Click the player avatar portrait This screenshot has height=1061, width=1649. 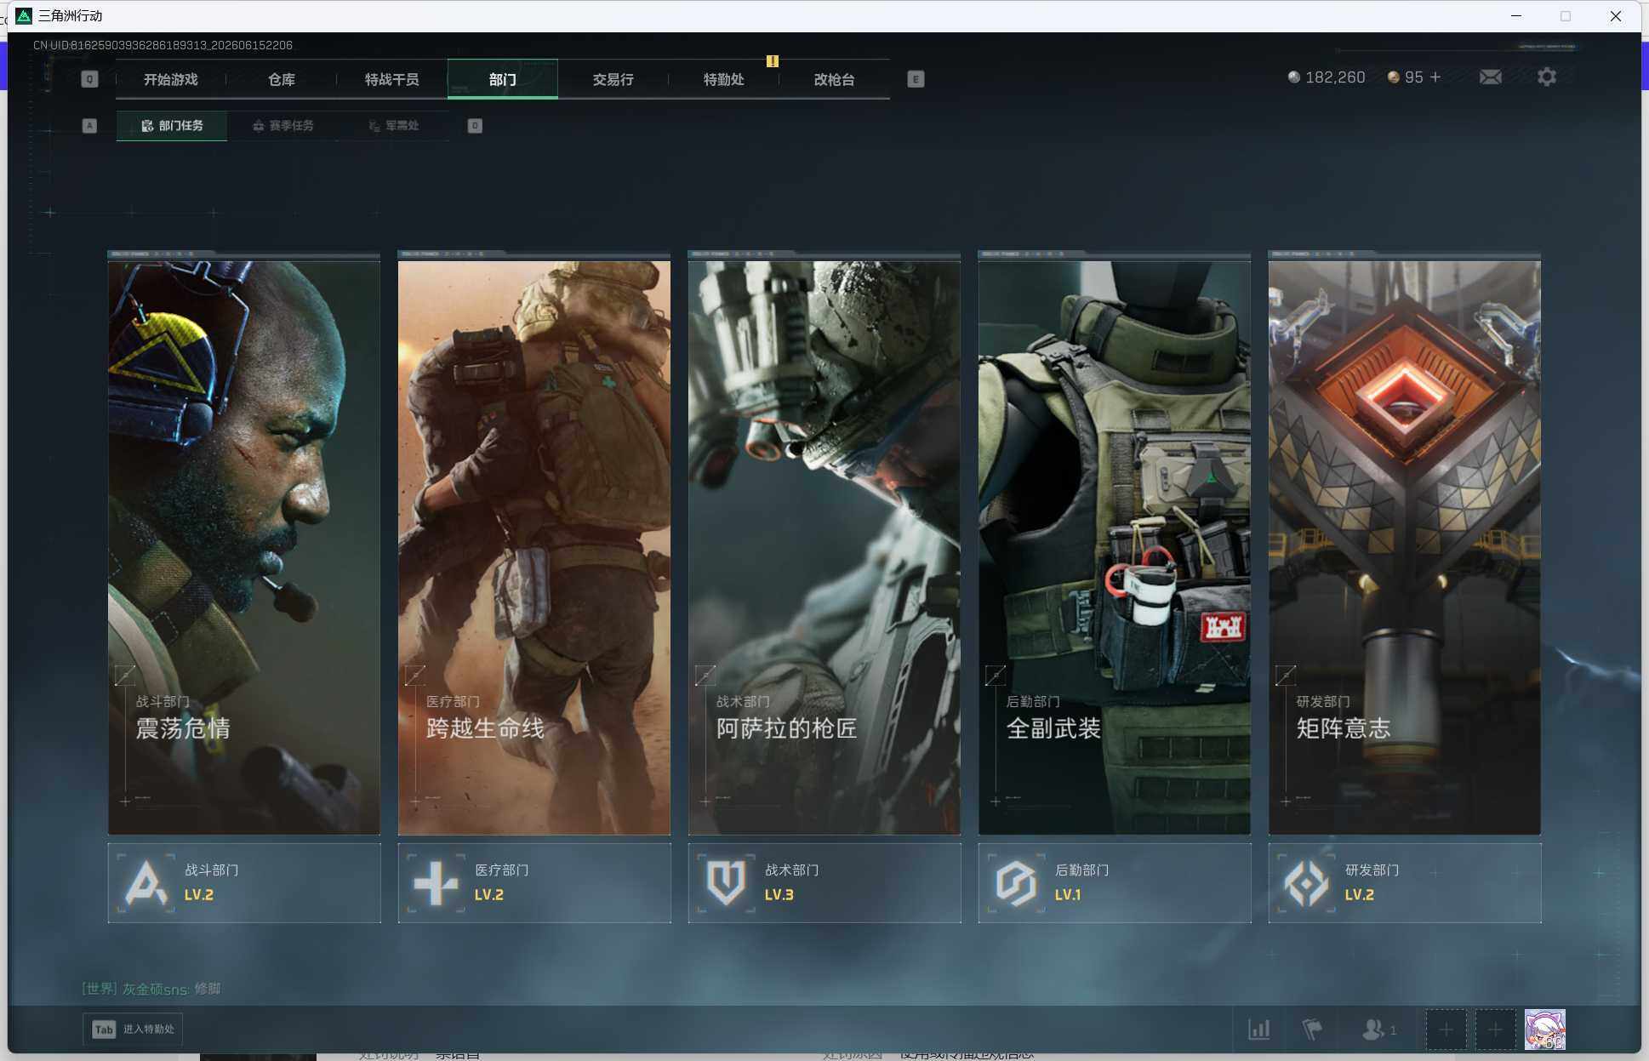(1544, 1030)
